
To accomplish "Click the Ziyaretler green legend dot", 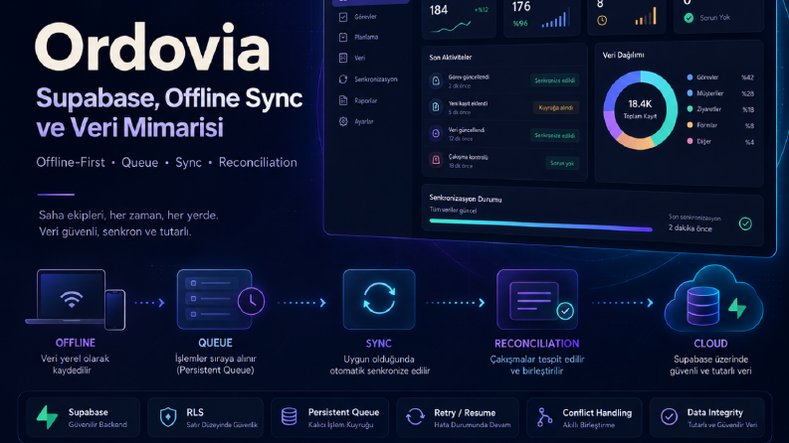I will (x=690, y=109).
